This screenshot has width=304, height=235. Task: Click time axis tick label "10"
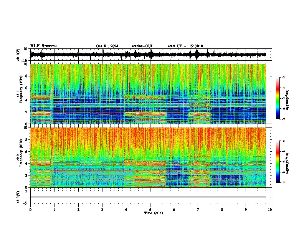pyautogui.click(x=270, y=210)
